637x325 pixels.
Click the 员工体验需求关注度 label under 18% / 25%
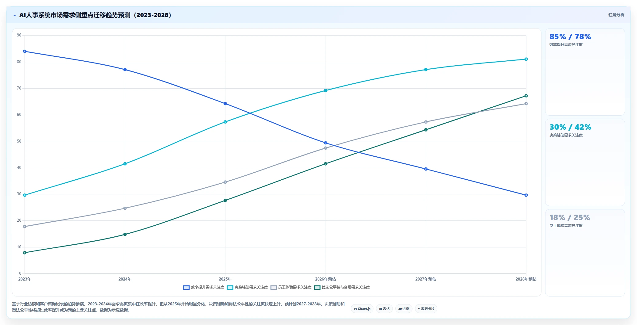click(566, 226)
